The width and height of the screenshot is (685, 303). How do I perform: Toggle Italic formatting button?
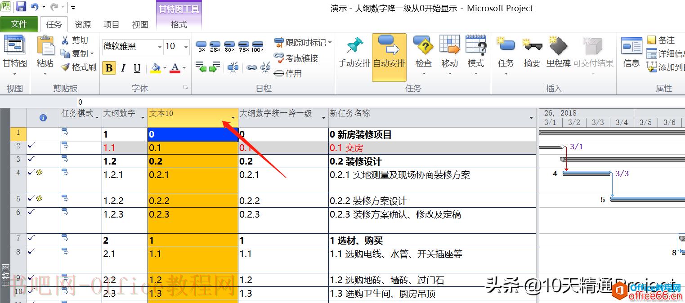click(x=123, y=68)
